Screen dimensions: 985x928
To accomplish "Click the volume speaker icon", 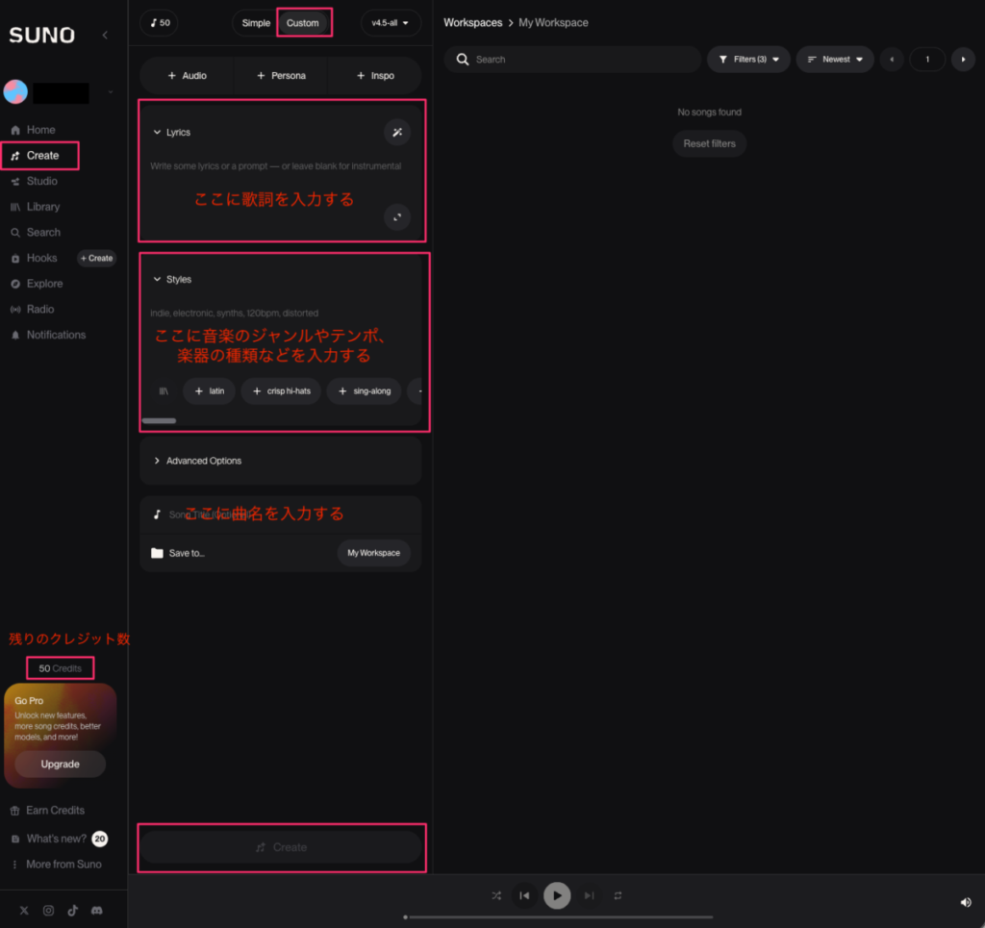I will [965, 902].
